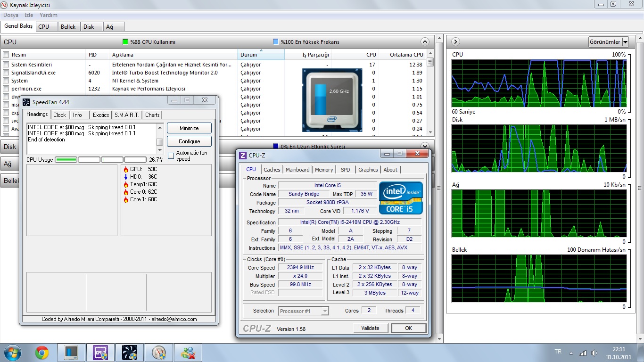The width and height of the screenshot is (644, 362).
Task: Toggle the select-all checkbox beside Resim header
Action: pos(6,55)
